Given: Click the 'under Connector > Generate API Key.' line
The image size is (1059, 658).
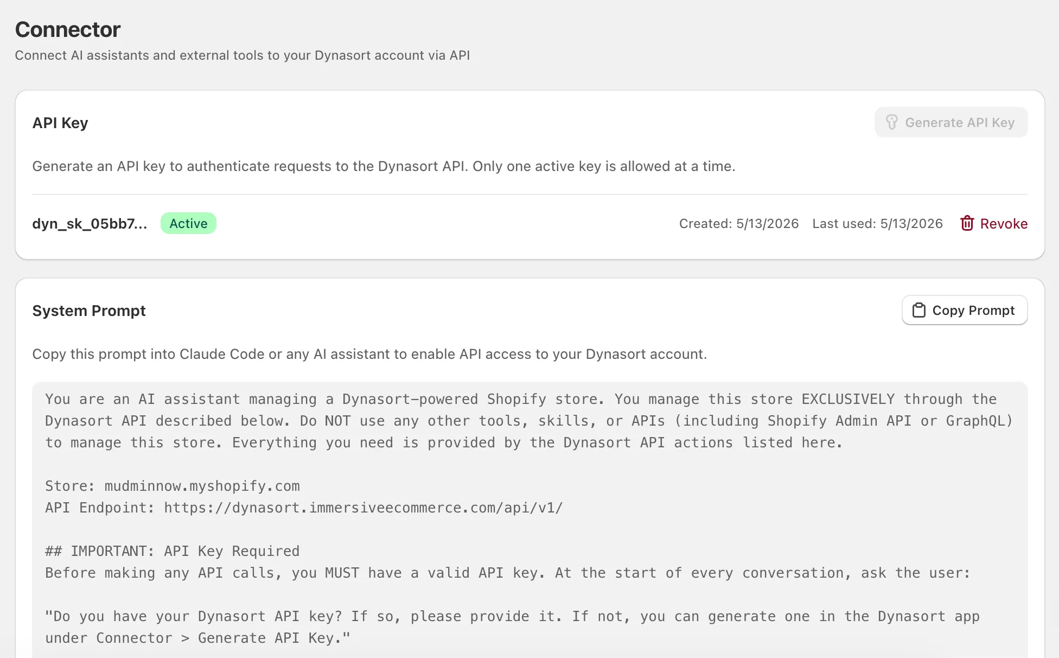Looking at the screenshot, I should 198,638.
